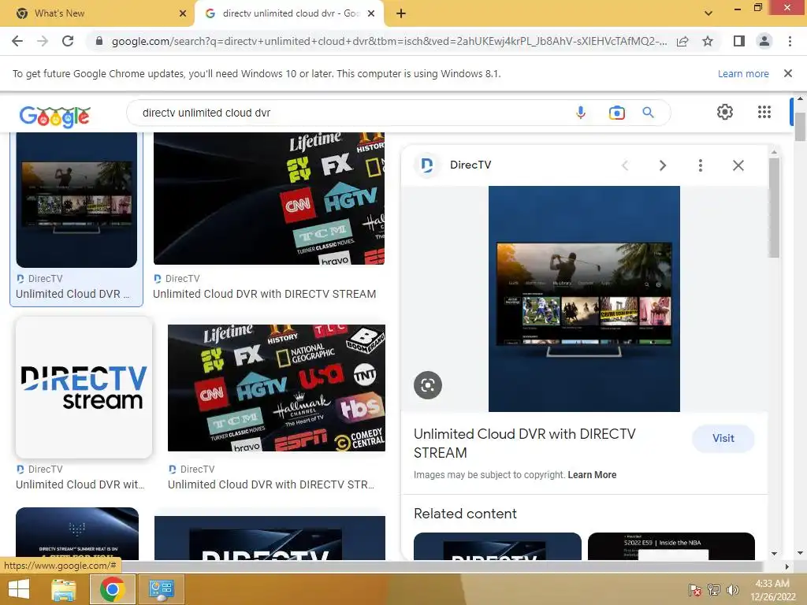Image resolution: width=807 pixels, height=605 pixels.
Task: Click the preview panel scroll down arrow
Action: pos(774,554)
